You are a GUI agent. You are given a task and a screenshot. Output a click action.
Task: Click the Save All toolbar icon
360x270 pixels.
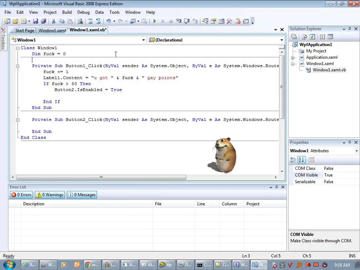[43, 21]
